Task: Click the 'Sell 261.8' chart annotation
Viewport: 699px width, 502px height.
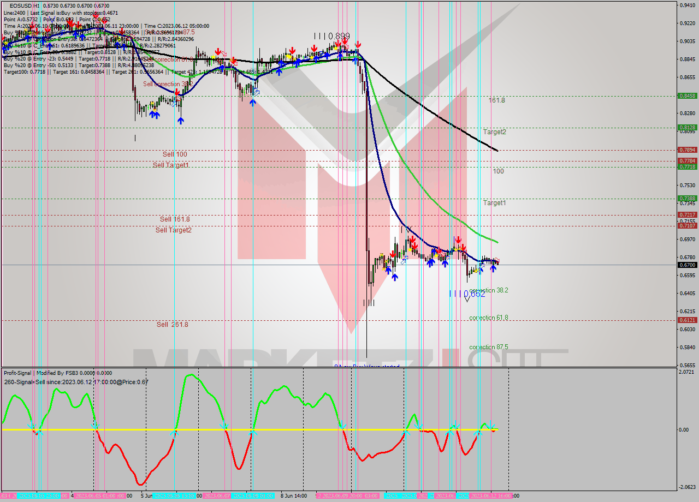Action: pos(171,324)
